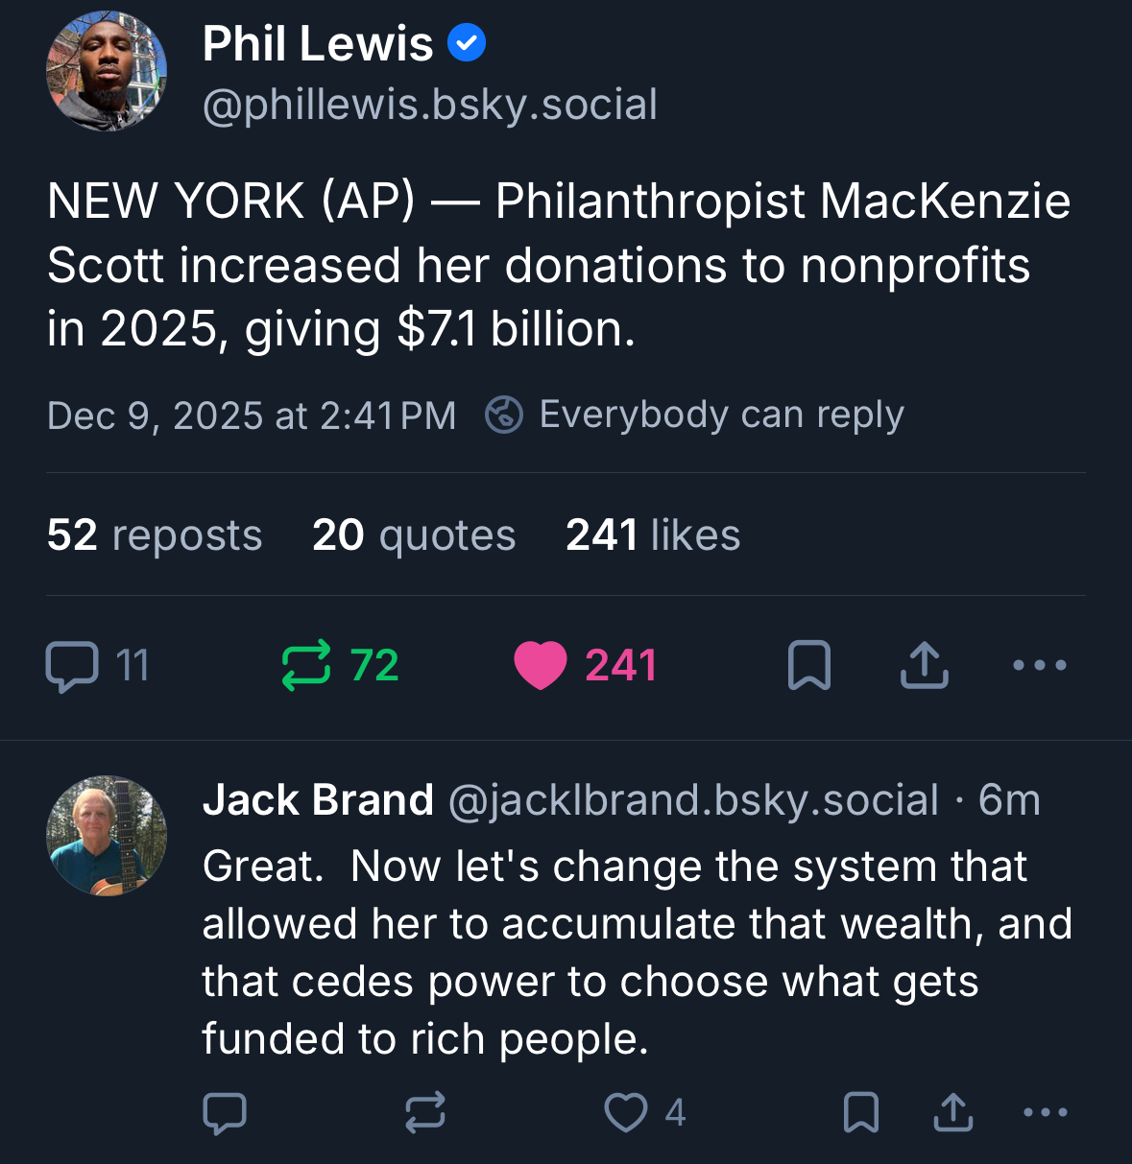1132x1164 pixels.
Task: Open Jack Brand's profile avatar
Action: coord(107,836)
